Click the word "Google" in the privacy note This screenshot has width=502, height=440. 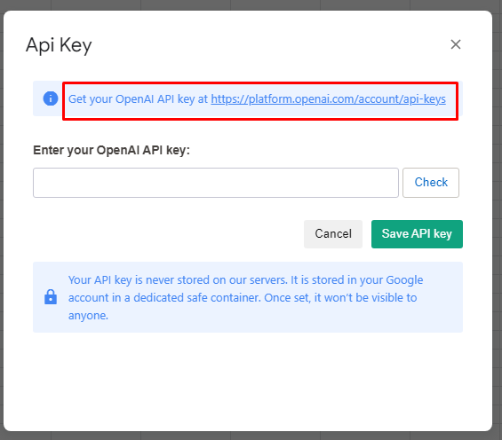pyautogui.click(x=404, y=280)
